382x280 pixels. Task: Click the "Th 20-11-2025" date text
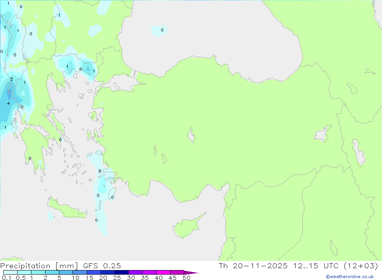(253, 265)
